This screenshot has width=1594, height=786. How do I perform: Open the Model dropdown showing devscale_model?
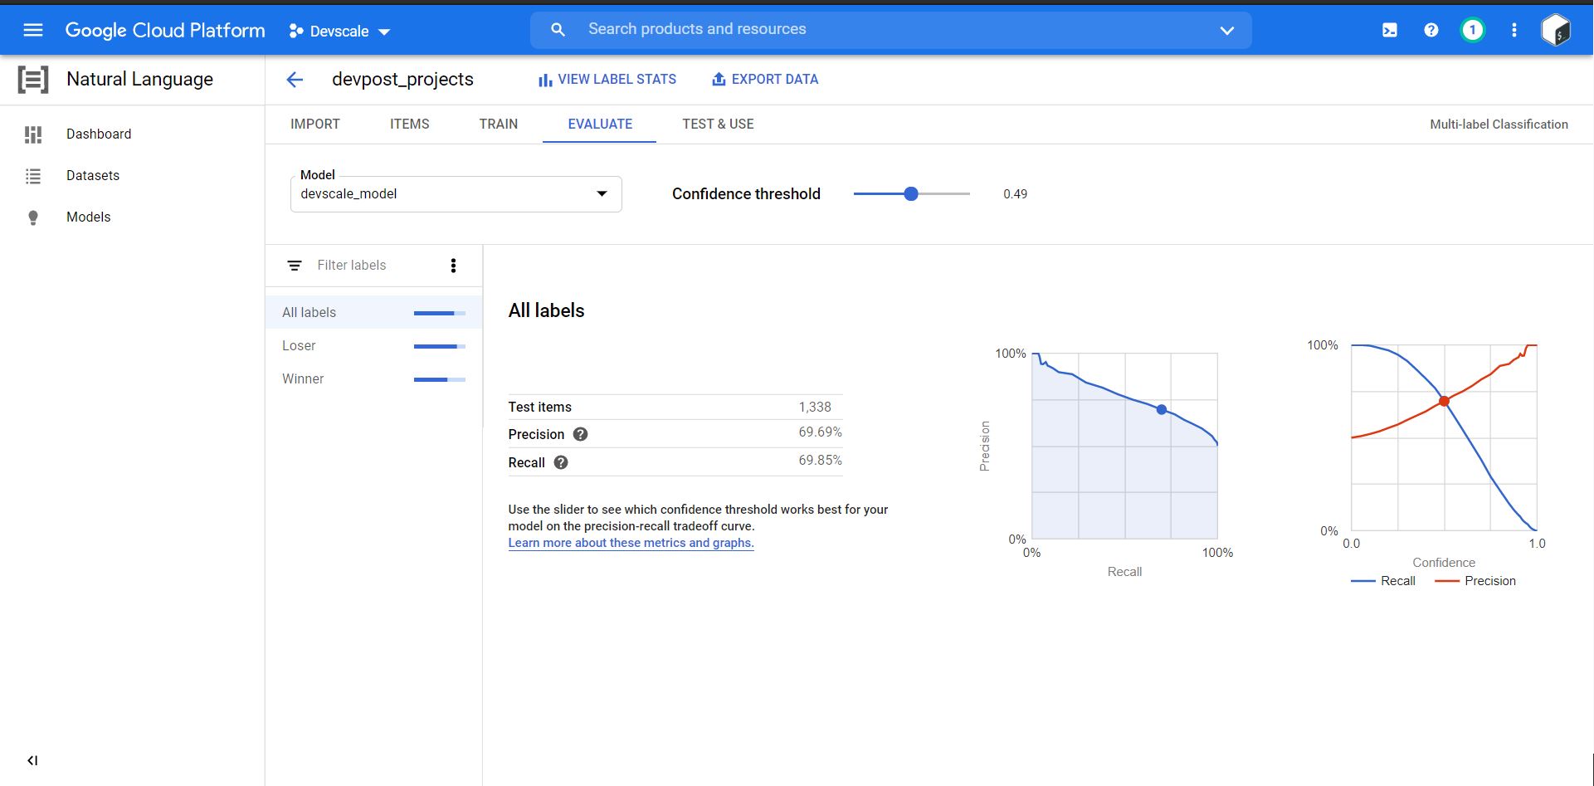click(456, 194)
